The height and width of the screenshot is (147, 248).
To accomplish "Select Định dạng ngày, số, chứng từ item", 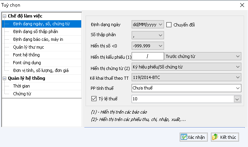I will click(42, 24).
